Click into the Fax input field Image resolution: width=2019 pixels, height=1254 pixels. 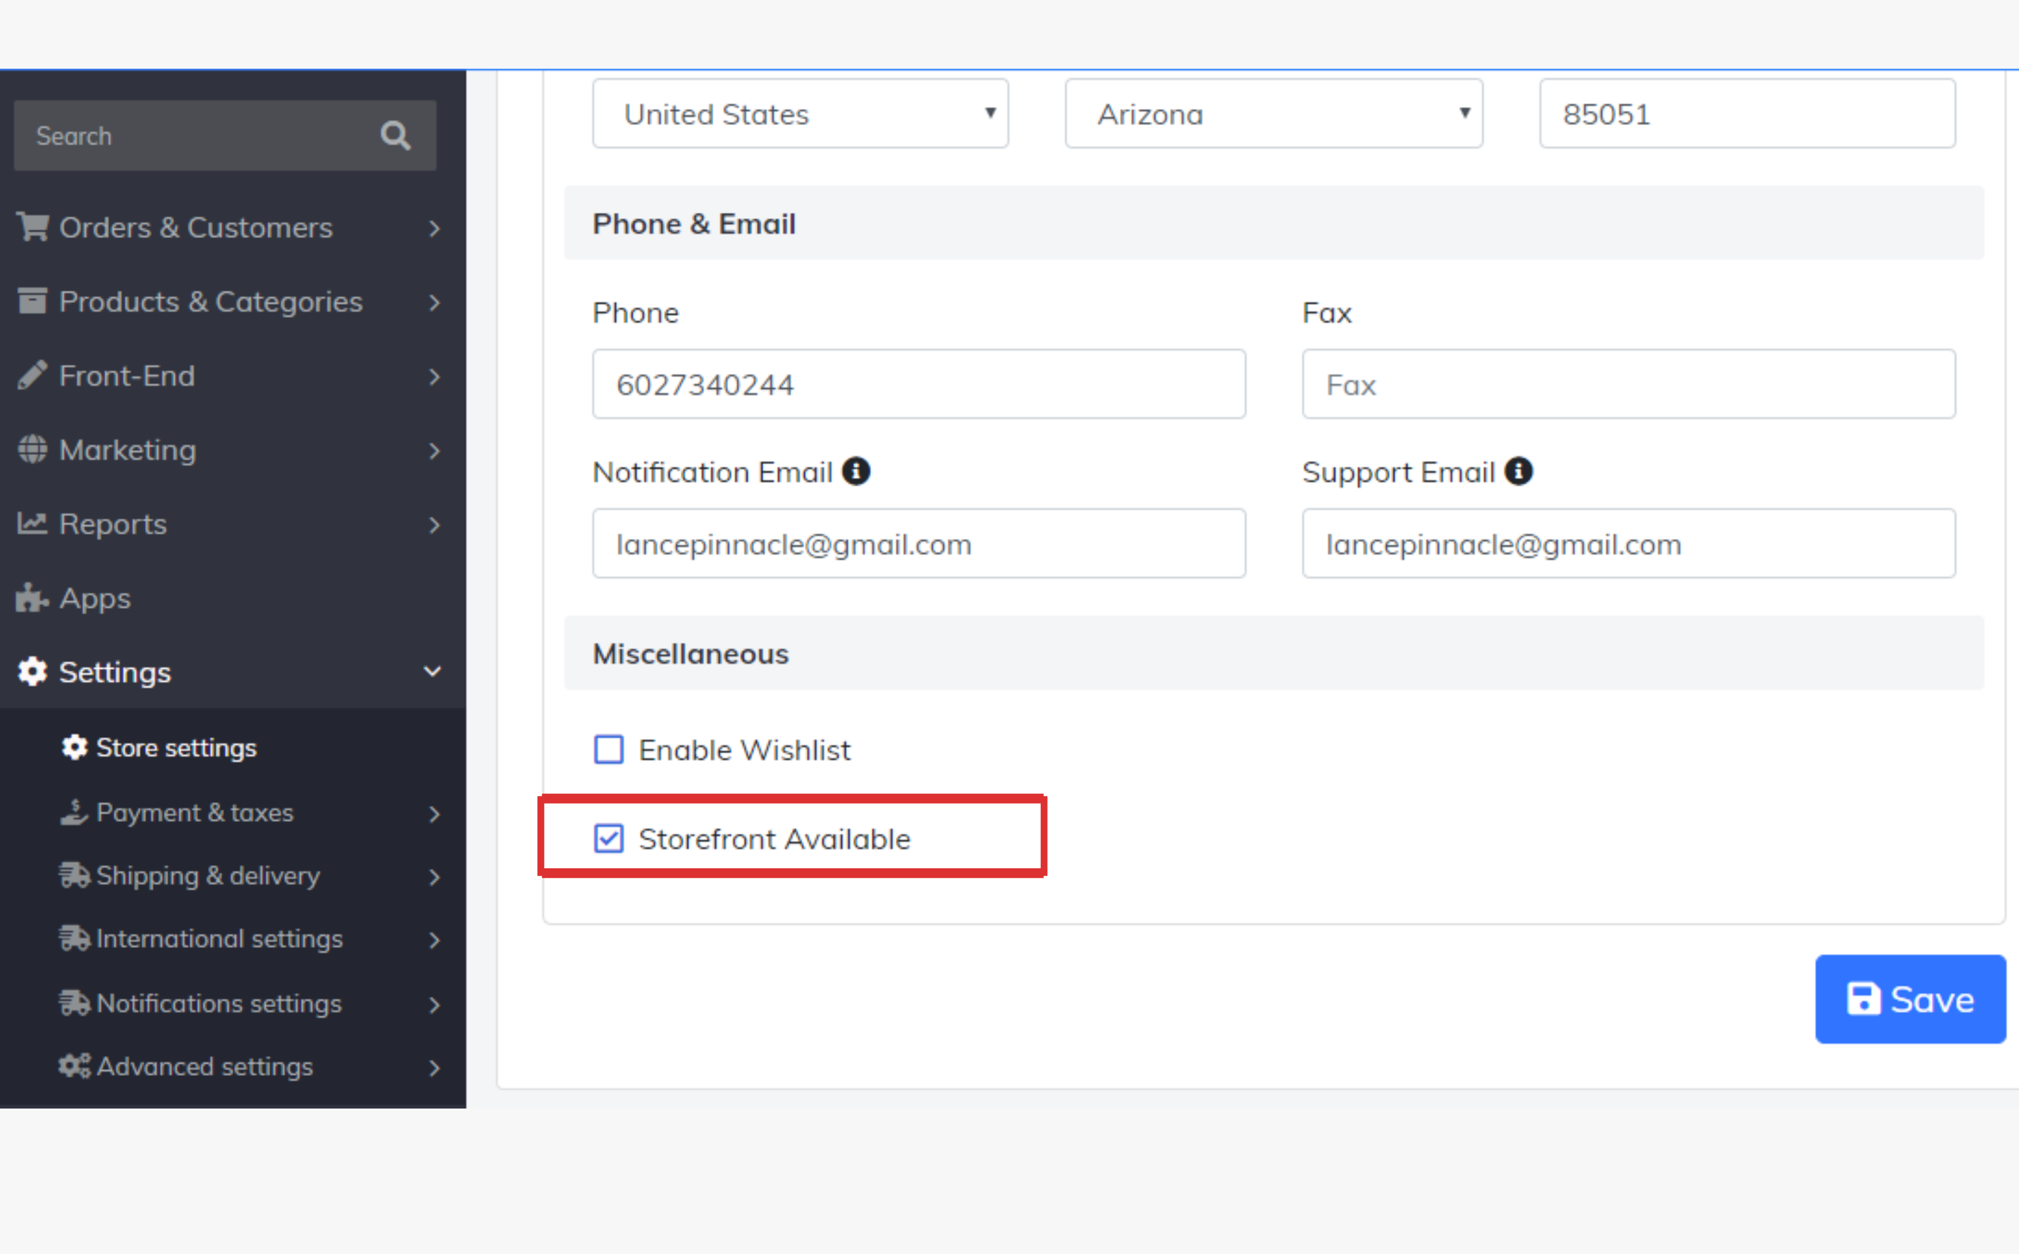1628,384
